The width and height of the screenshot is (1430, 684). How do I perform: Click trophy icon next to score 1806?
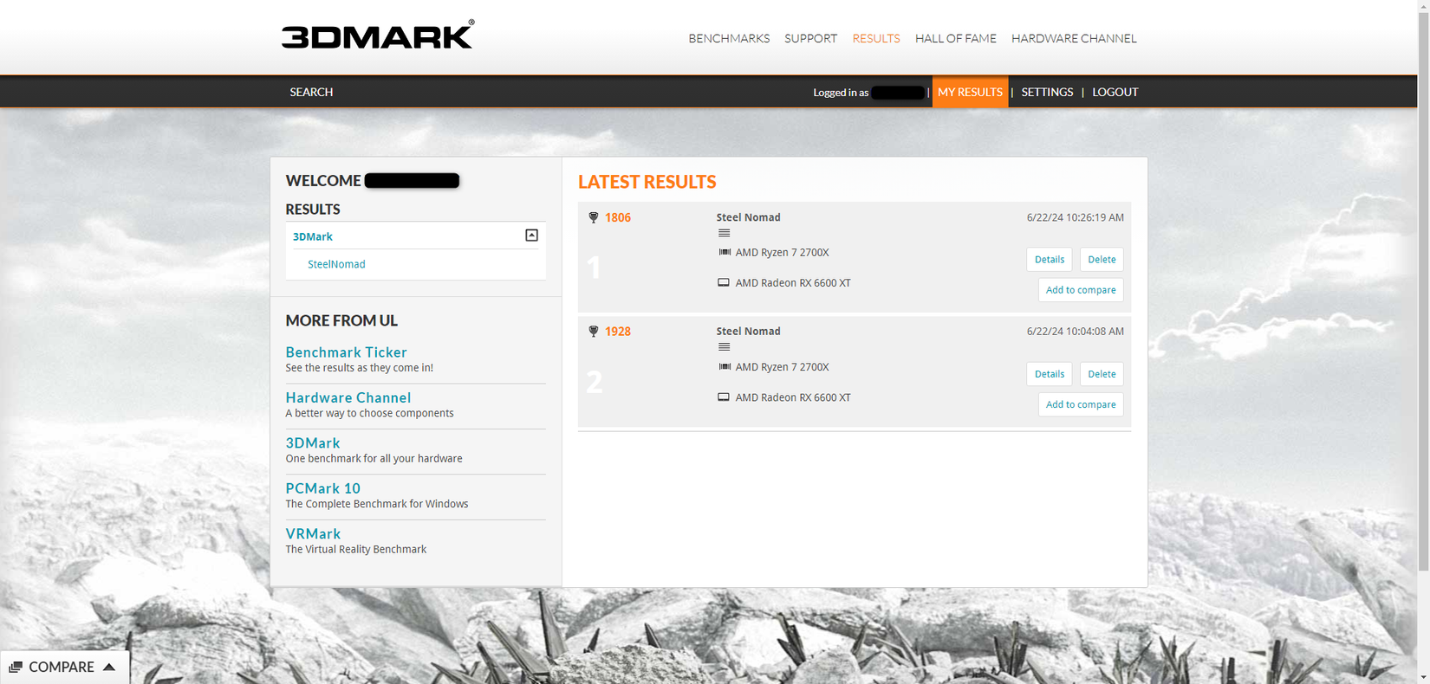[x=594, y=217]
